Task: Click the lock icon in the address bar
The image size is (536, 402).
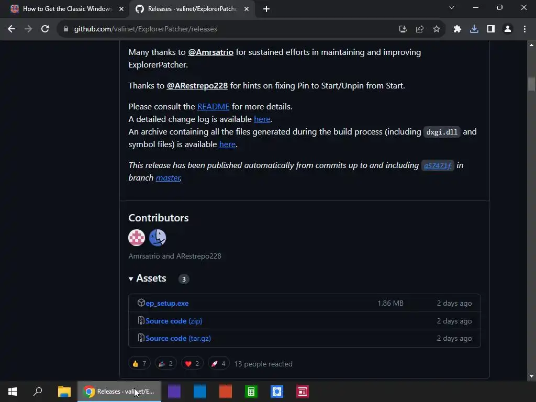Action: click(66, 29)
